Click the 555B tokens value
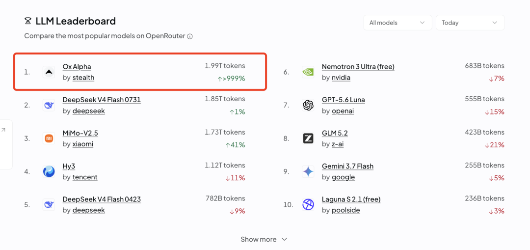This screenshot has width=530, height=250. [x=485, y=99]
